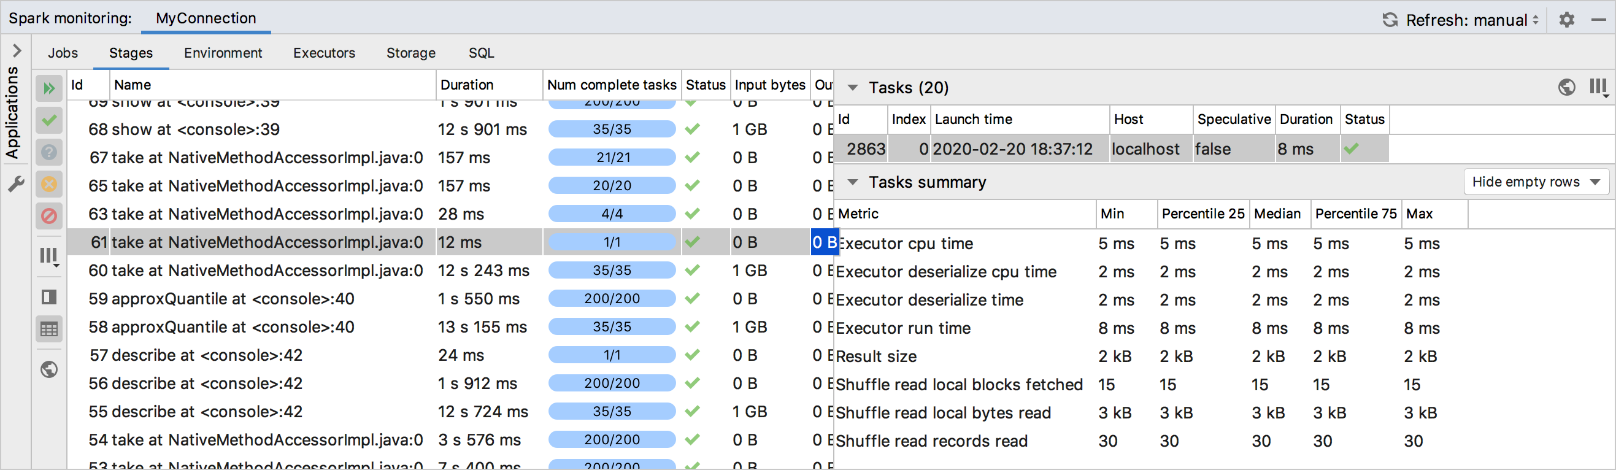Screen dimensions: 1616x470
Task: Open column chooser in left stages toolbar
Action: (x=49, y=256)
